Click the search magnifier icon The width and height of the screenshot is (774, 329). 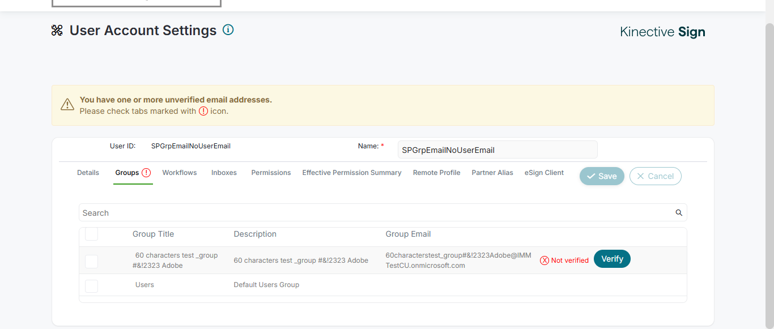[679, 213]
